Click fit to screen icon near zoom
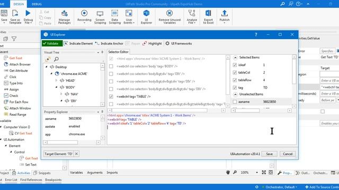 264,173
